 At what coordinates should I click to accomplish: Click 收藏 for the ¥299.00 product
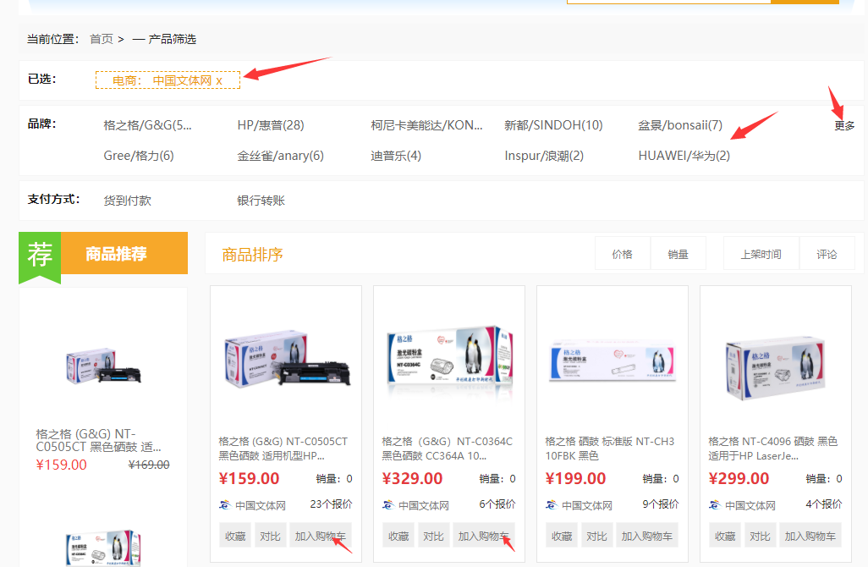tap(725, 536)
